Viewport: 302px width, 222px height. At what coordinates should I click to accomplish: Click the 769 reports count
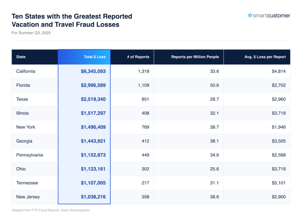(x=145, y=127)
